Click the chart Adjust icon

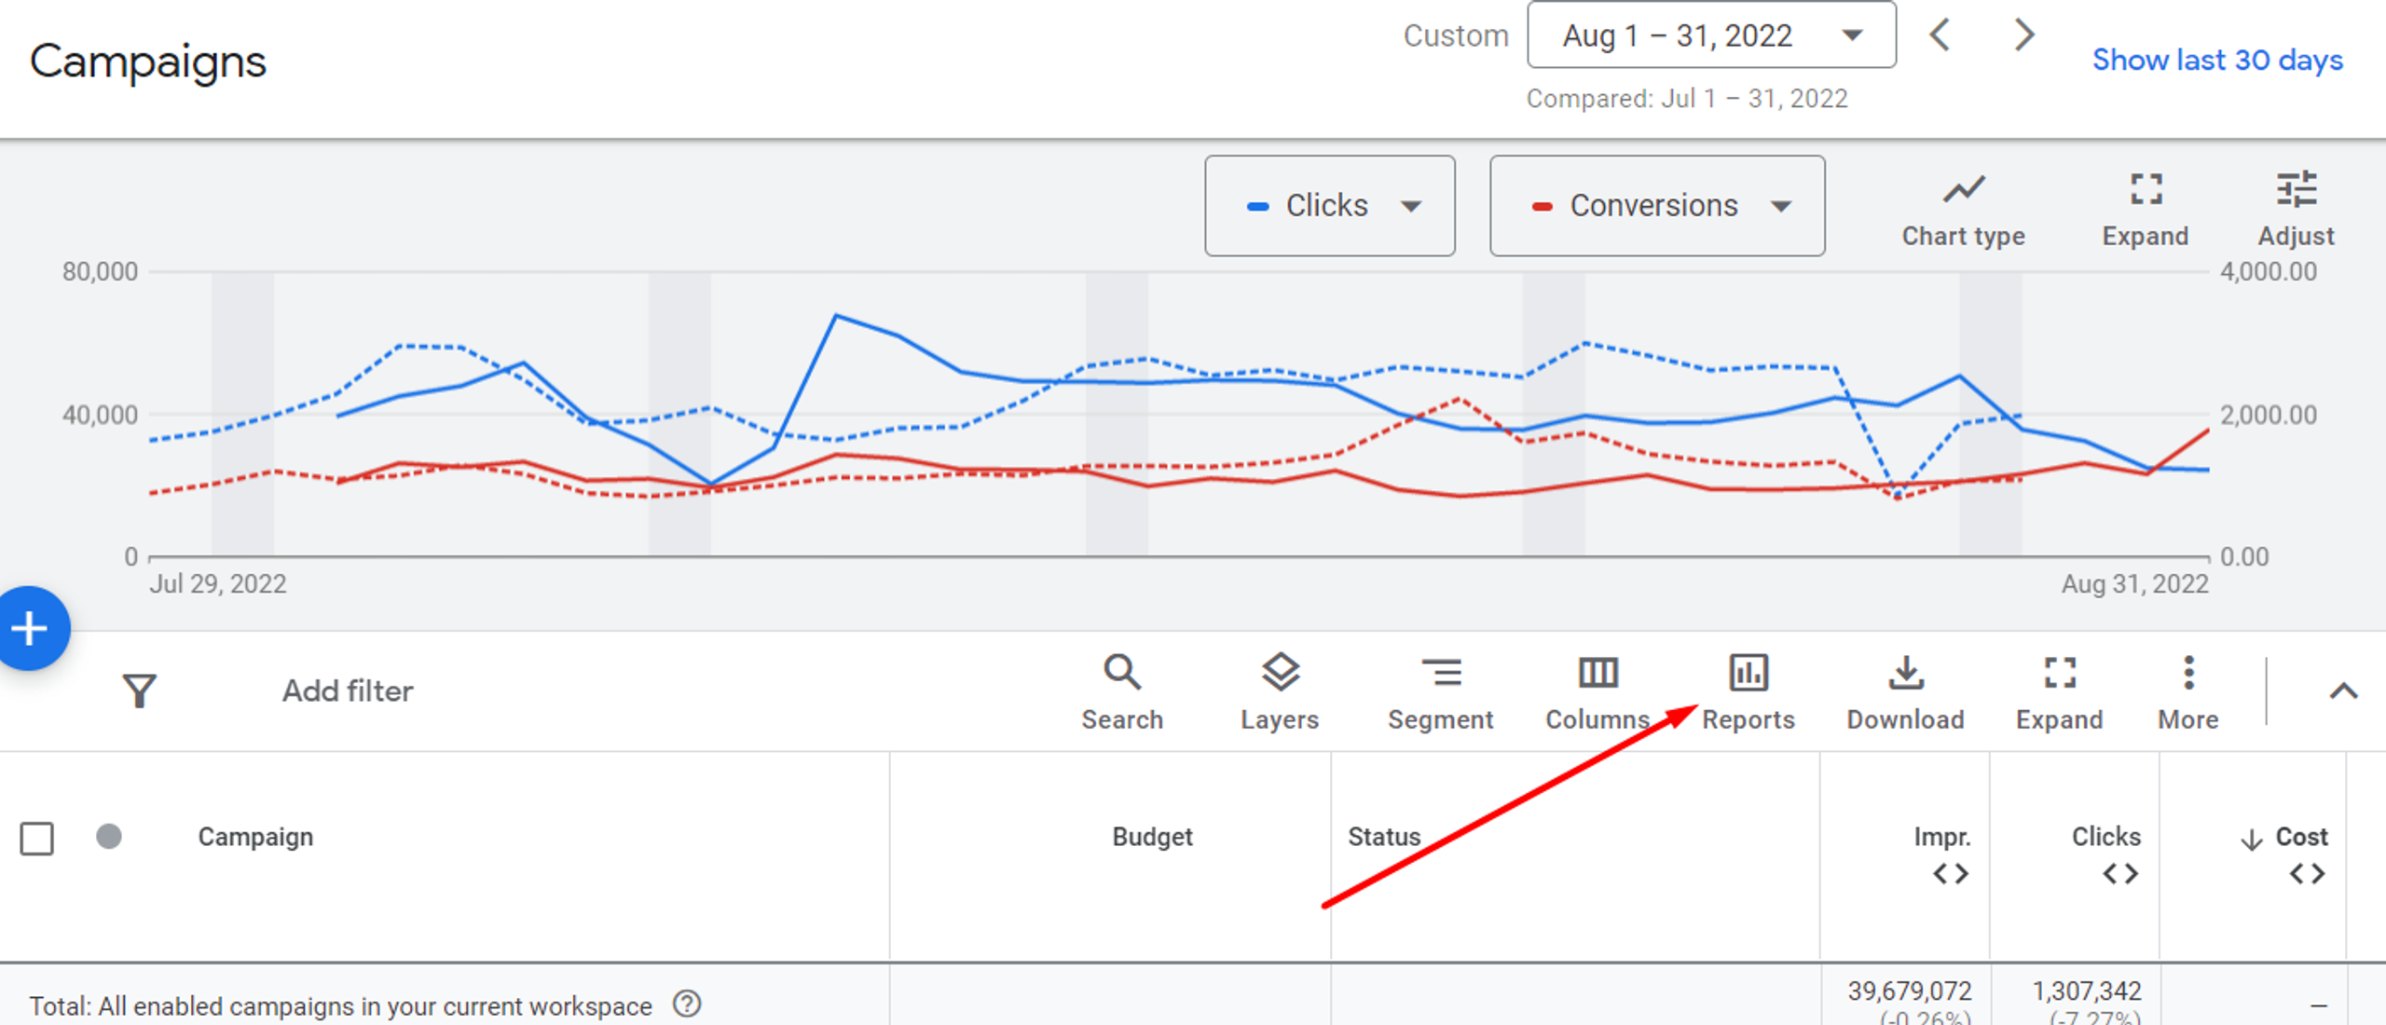tap(2296, 189)
